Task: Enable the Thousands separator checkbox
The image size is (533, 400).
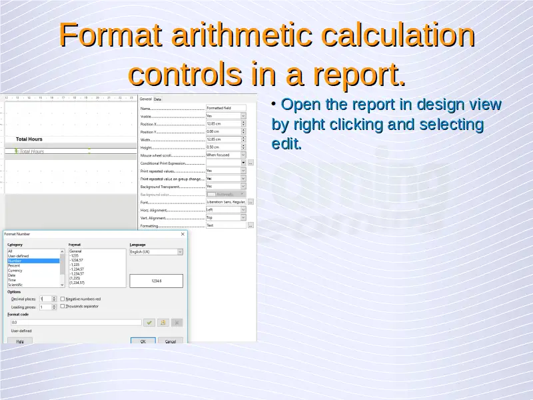Action: (63, 306)
